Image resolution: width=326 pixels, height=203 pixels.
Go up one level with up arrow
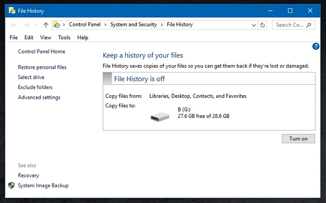[x=46, y=25]
